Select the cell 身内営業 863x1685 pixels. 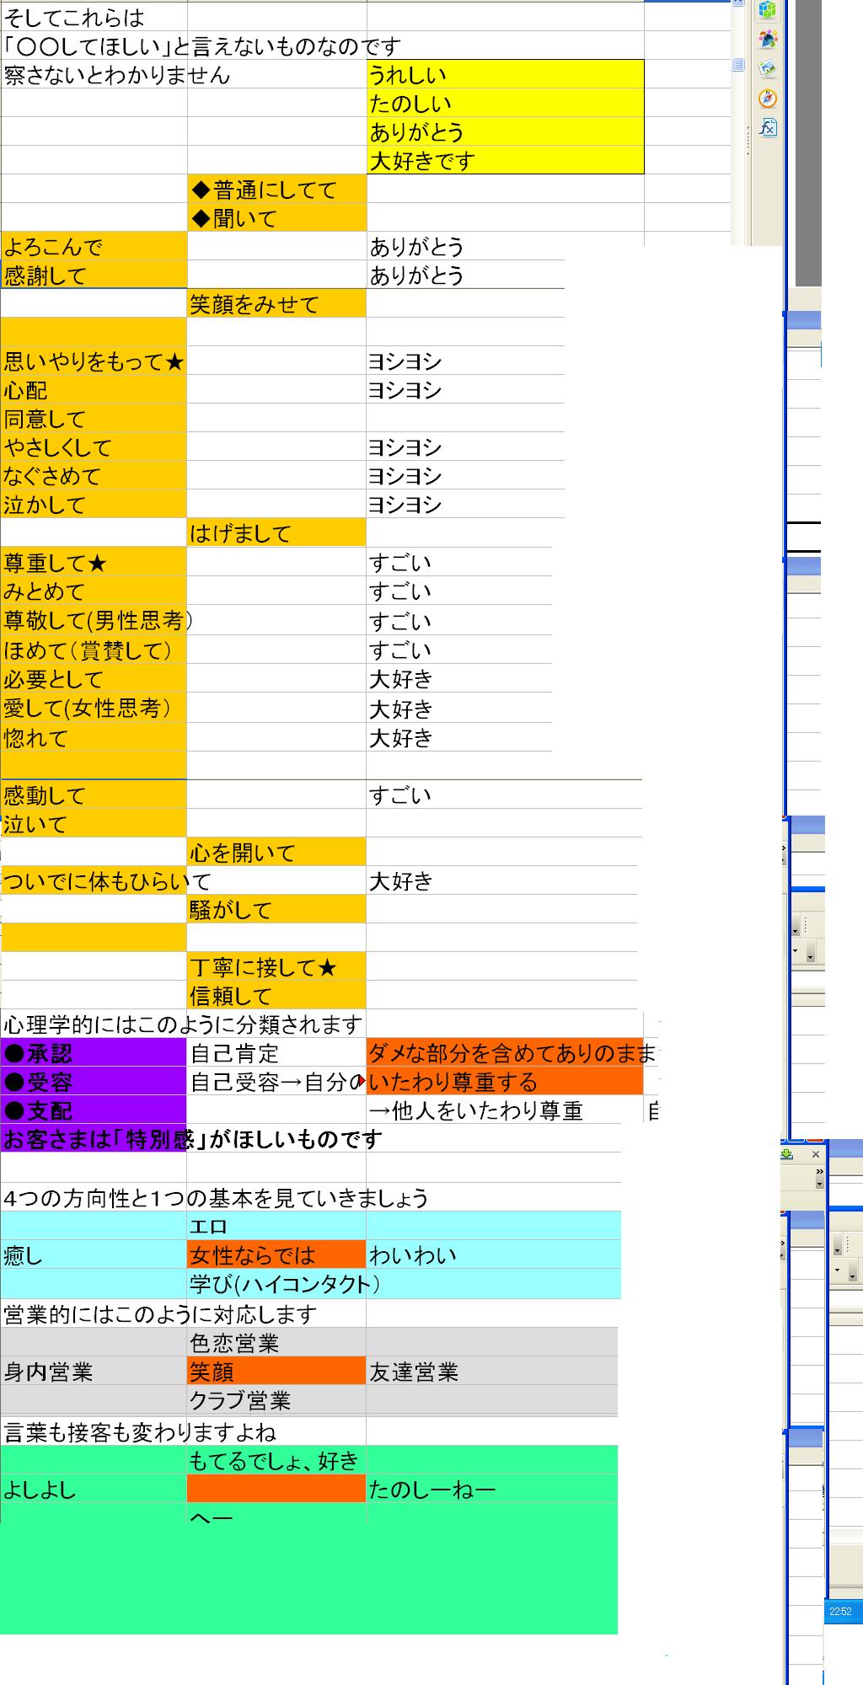pyautogui.click(x=94, y=1371)
